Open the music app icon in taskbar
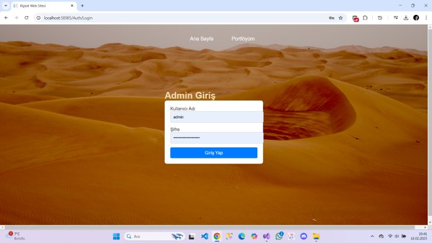 291,236
